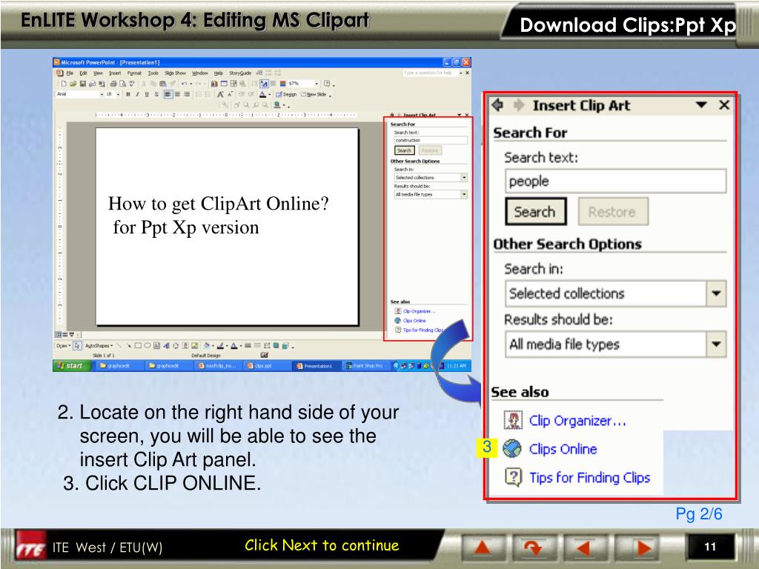
Task: Click the 3-D Style icon in Drawing toolbar
Action: [285, 346]
